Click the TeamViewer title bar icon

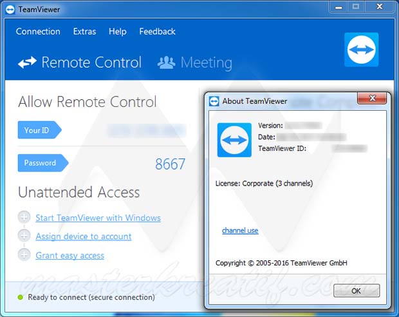[x=10, y=10]
